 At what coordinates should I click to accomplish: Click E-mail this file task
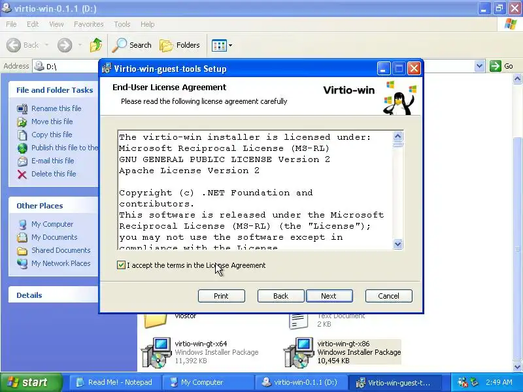53,161
